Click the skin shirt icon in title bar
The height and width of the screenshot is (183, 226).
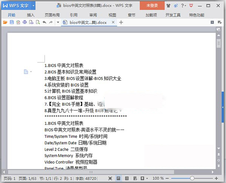(x=168, y=6)
